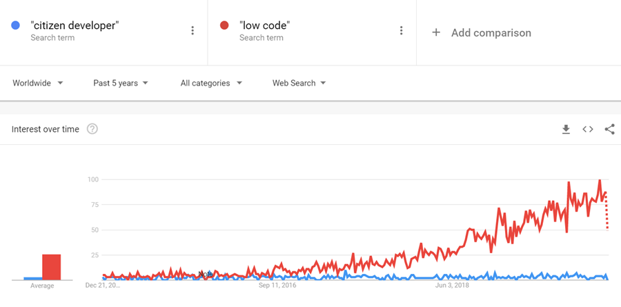This screenshot has width=621, height=307.
Task: Click the red "low code" color dot
Action: click(224, 26)
